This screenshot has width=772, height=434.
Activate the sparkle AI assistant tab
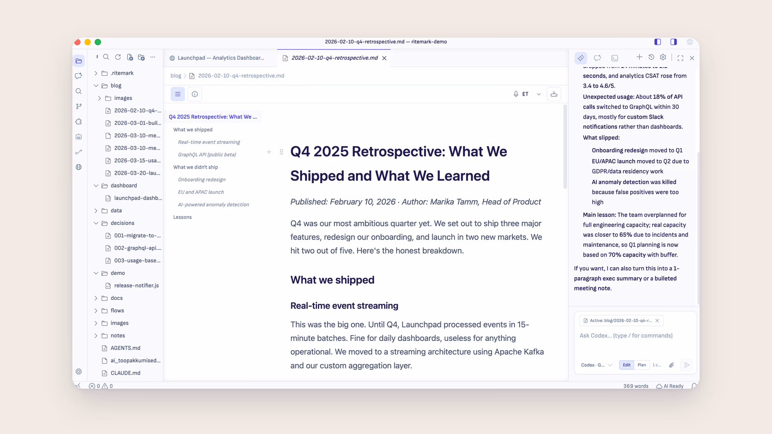click(581, 58)
